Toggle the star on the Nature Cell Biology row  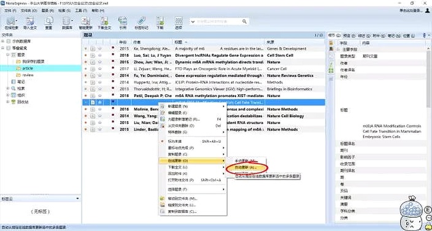[x=100, y=116]
